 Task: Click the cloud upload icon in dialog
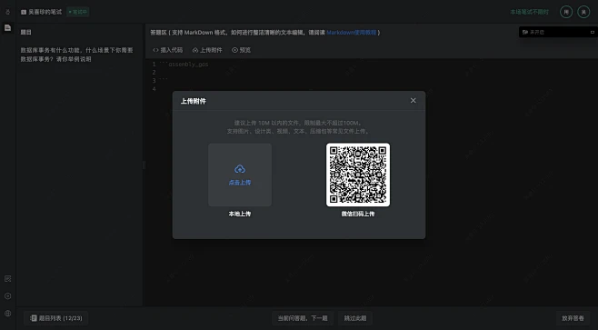(x=240, y=169)
